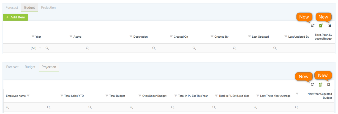Open the header filter list for Last Updated By
The width and height of the screenshot is (338, 114).
(286, 37)
